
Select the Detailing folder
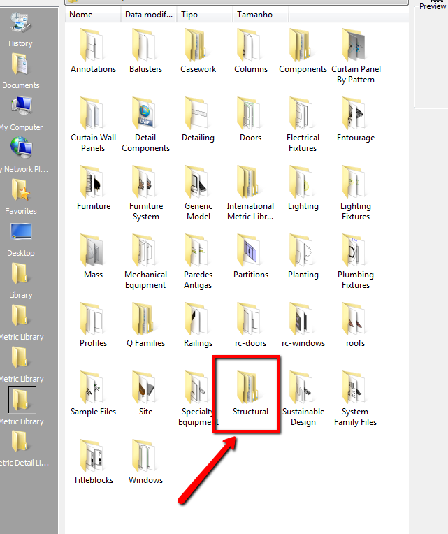pos(198,120)
